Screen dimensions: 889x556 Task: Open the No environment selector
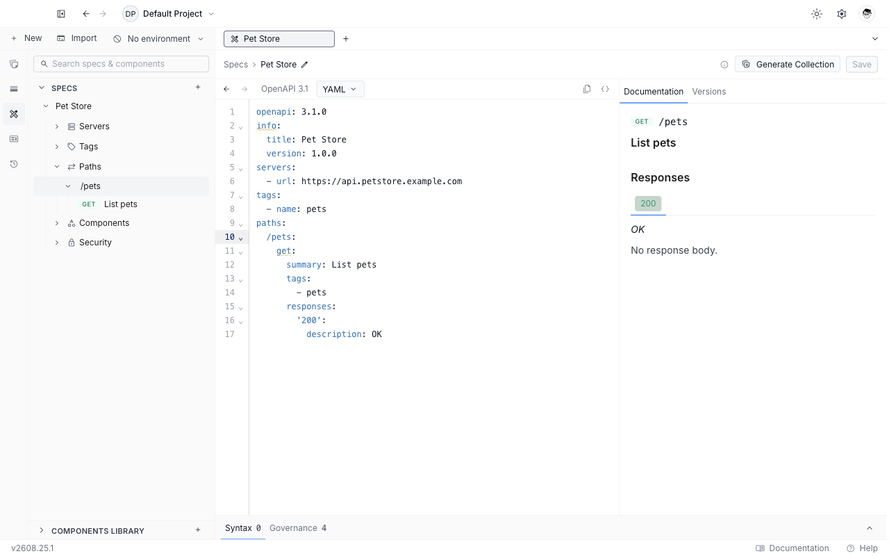tap(158, 39)
